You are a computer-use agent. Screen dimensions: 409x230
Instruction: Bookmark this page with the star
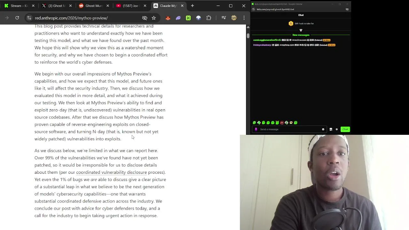pyautogui.click(x=154, y=18)
